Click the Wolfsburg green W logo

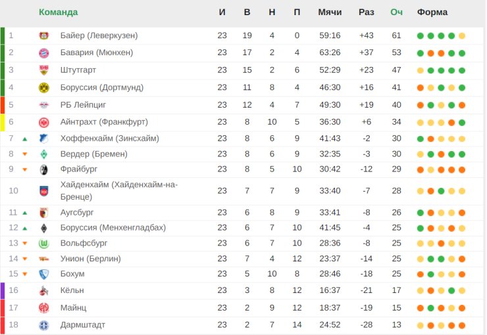point(44,244)
